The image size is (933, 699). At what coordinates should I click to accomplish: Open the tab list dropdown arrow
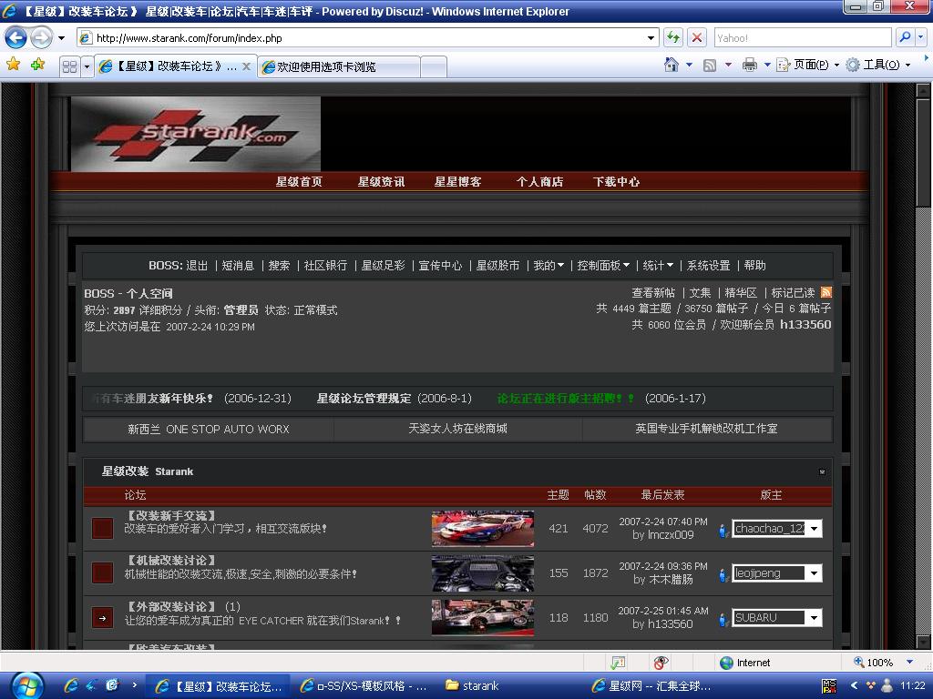(x=87, y=66)
